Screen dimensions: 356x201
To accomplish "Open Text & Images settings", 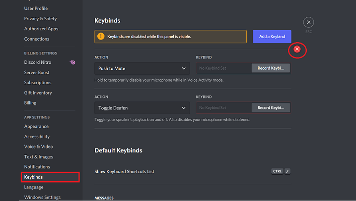I will pos(39,157).
